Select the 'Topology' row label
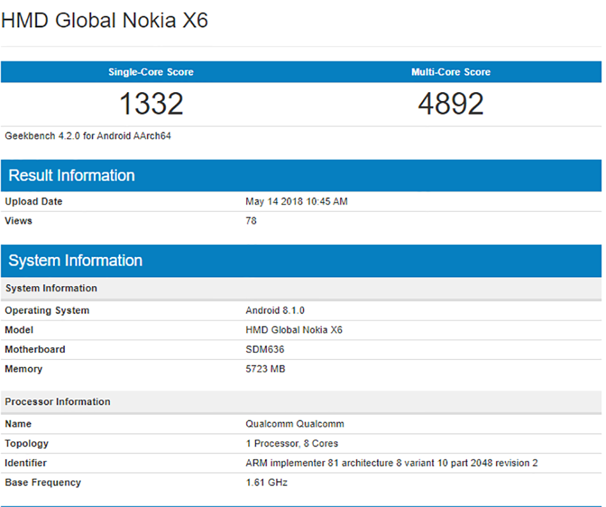The height and width of the screenshot is (507, 606). [x=27, y=444]
